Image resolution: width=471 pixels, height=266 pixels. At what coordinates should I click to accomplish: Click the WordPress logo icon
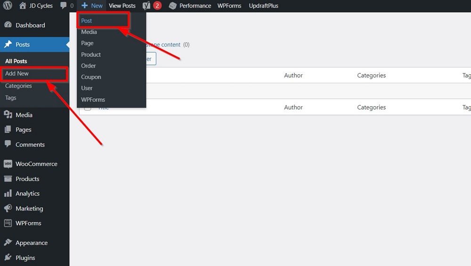8,5
